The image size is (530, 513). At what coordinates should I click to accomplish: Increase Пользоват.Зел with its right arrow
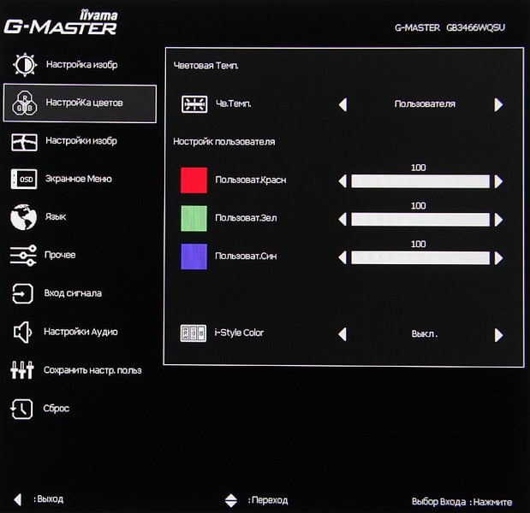point(498,220)
